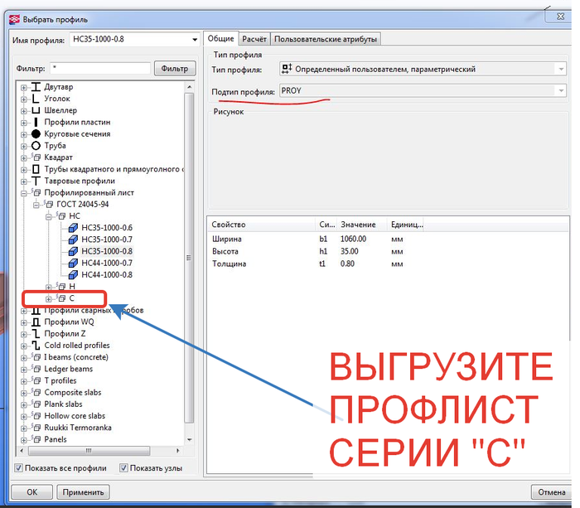
Task: Select HC44-1000-0.8 in the profile tree
Action: point(106,274)
